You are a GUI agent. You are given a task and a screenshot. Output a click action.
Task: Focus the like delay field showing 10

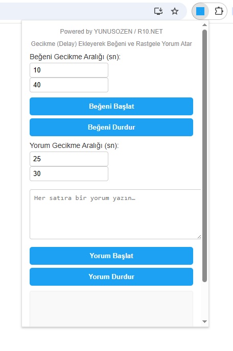(x=69, y=70)
